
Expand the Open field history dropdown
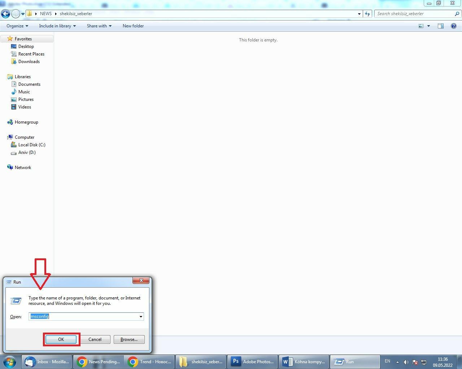click(x=141, y=317)
